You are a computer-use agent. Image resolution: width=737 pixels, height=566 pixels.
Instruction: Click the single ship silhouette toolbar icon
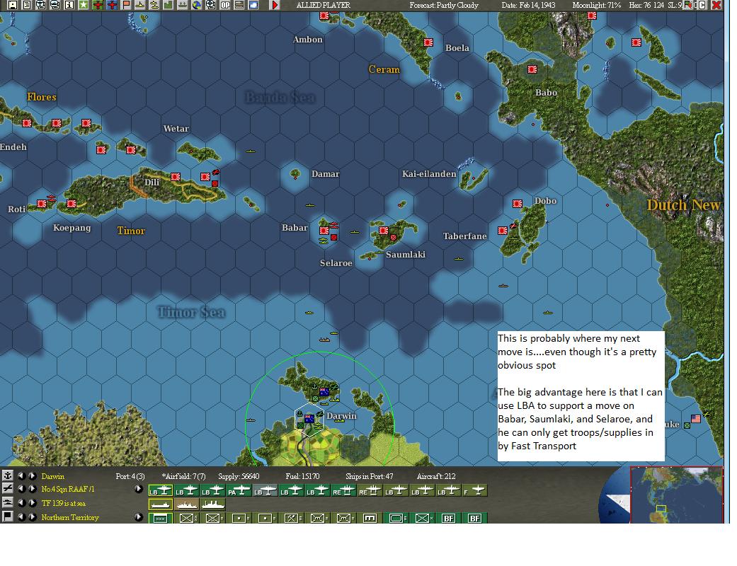[140, 5]
